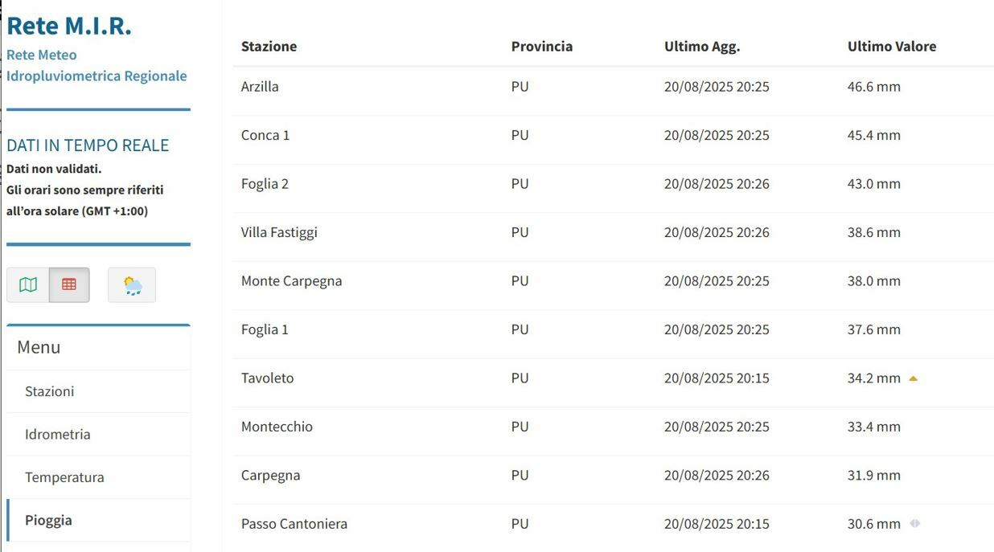Select Temperatura in the side menu
This screenshot has width=994, height=552.
[64, 477]
